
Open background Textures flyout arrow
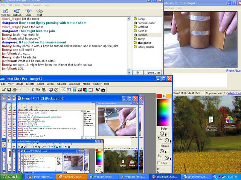[x=171, y=158]
